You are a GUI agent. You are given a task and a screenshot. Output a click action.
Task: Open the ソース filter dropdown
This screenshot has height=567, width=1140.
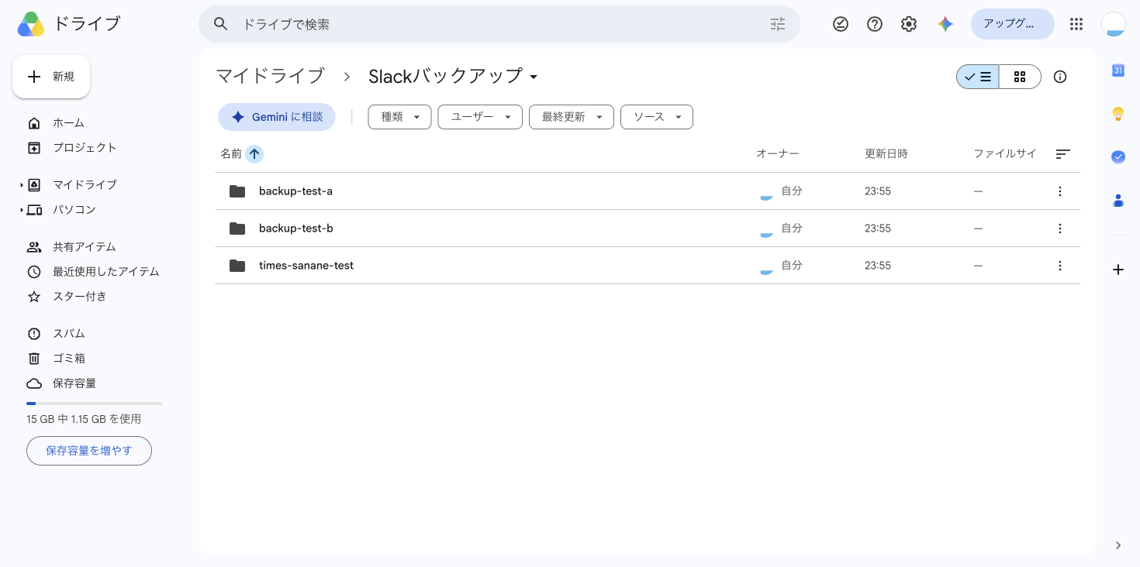[657, 117]
